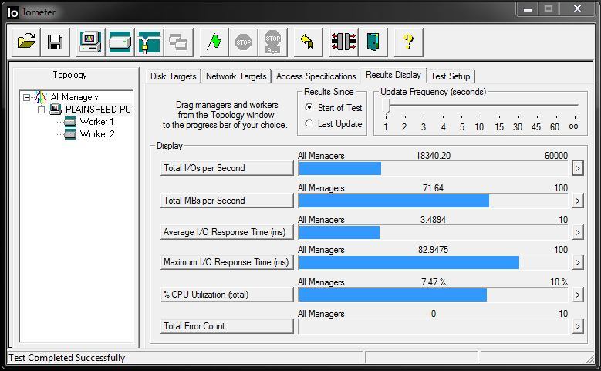601x371 pixels.
Task: Open Average I/O Response Time detail arrow
Action: point(578,233)
